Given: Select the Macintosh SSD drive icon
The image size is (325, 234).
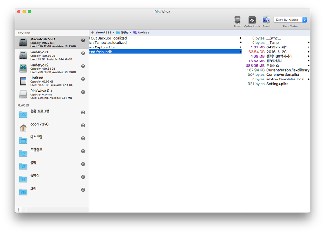Looking at the screenshot, I should pos(23,42).
